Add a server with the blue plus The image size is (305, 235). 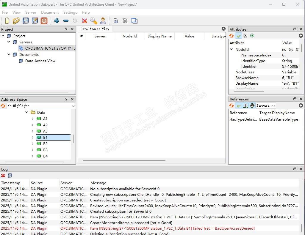(57, 20)
